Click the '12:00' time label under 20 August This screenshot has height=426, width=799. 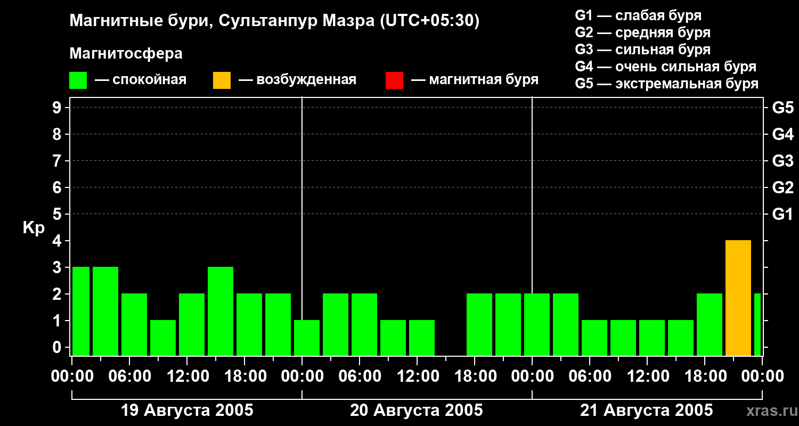pyautogui.click(x=417, y=376)
